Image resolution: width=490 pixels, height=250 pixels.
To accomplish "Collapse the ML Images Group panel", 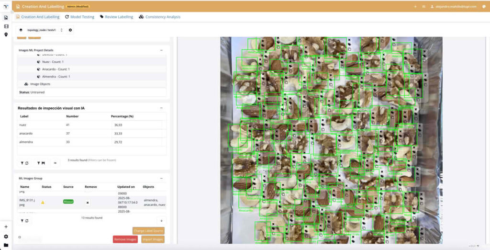I will pos(161,178).
